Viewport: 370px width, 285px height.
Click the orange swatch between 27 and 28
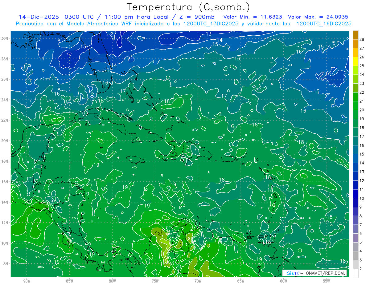pos(356,44)
